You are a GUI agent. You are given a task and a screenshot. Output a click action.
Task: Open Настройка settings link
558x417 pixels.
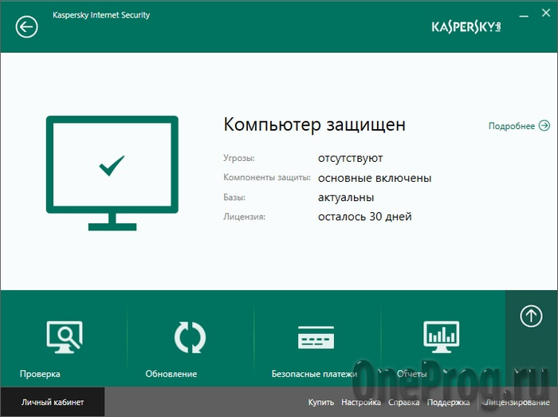pos(361,403)
